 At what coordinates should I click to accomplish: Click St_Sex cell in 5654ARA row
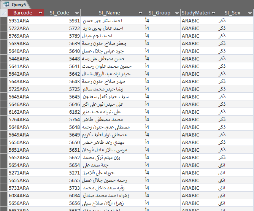click(235, 165)
